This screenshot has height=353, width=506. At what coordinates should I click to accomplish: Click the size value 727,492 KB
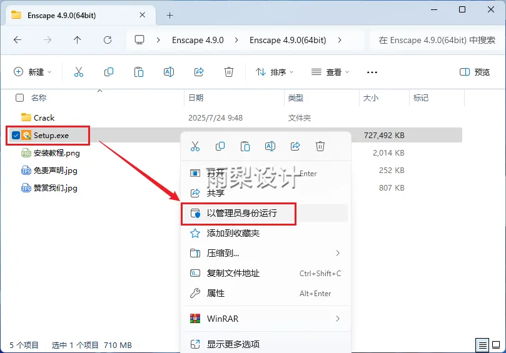click(384, 135)
